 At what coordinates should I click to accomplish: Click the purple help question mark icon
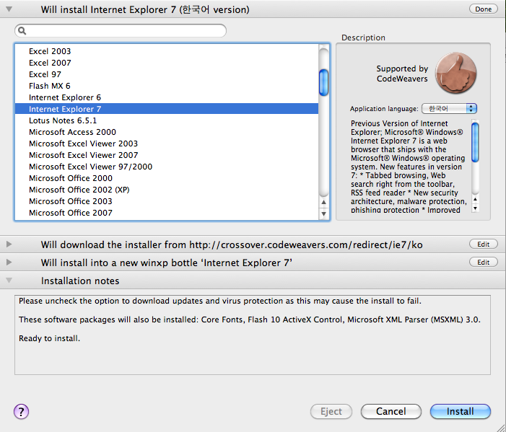coord(22,412)
